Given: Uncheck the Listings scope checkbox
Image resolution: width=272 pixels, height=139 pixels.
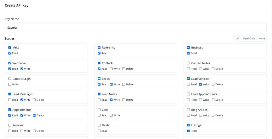Looking at the screenshot, I should point(188,125).
